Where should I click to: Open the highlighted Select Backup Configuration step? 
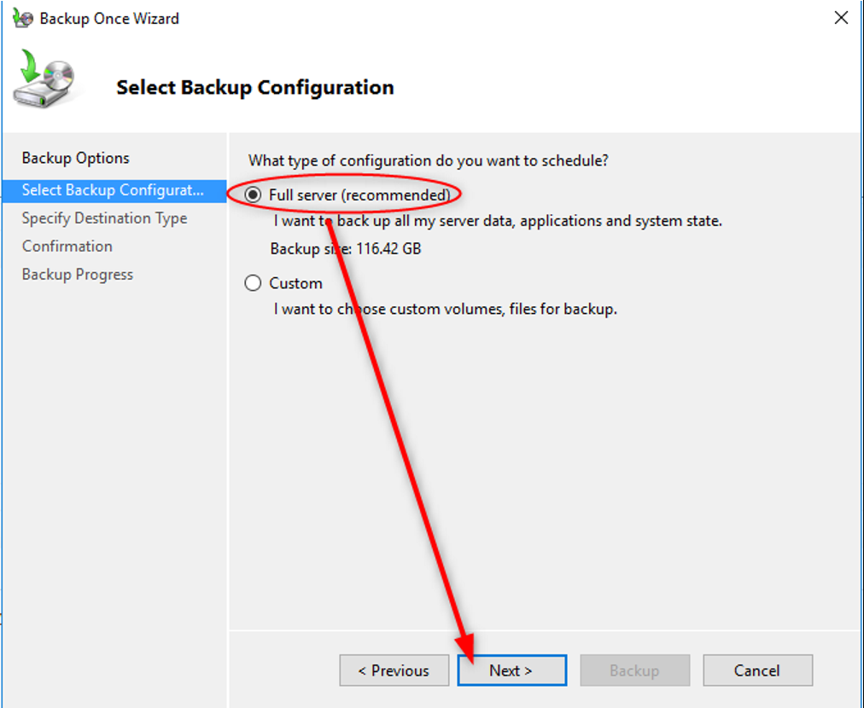113,190
